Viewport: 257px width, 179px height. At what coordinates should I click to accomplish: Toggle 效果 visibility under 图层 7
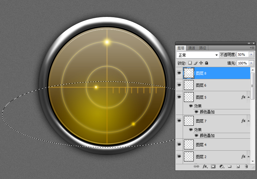[x=191, y=129]
